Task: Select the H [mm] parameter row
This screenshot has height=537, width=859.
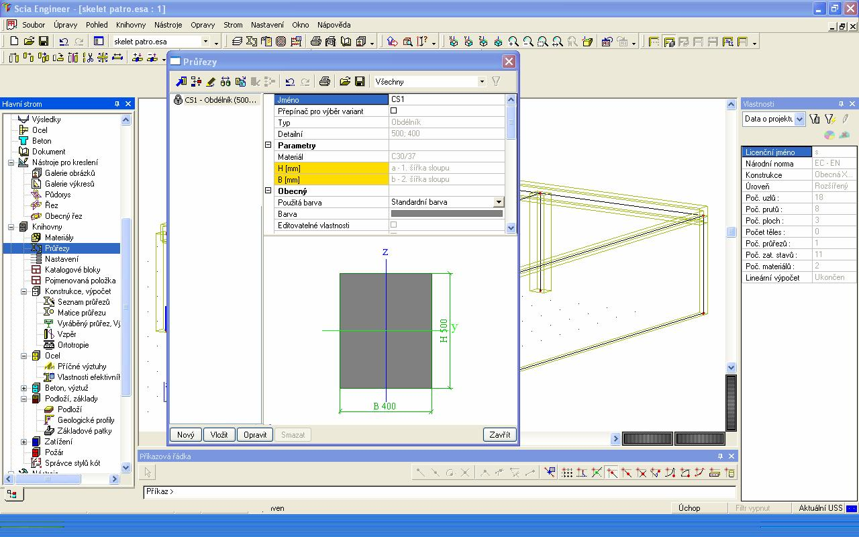Action: tap(390, 168)
